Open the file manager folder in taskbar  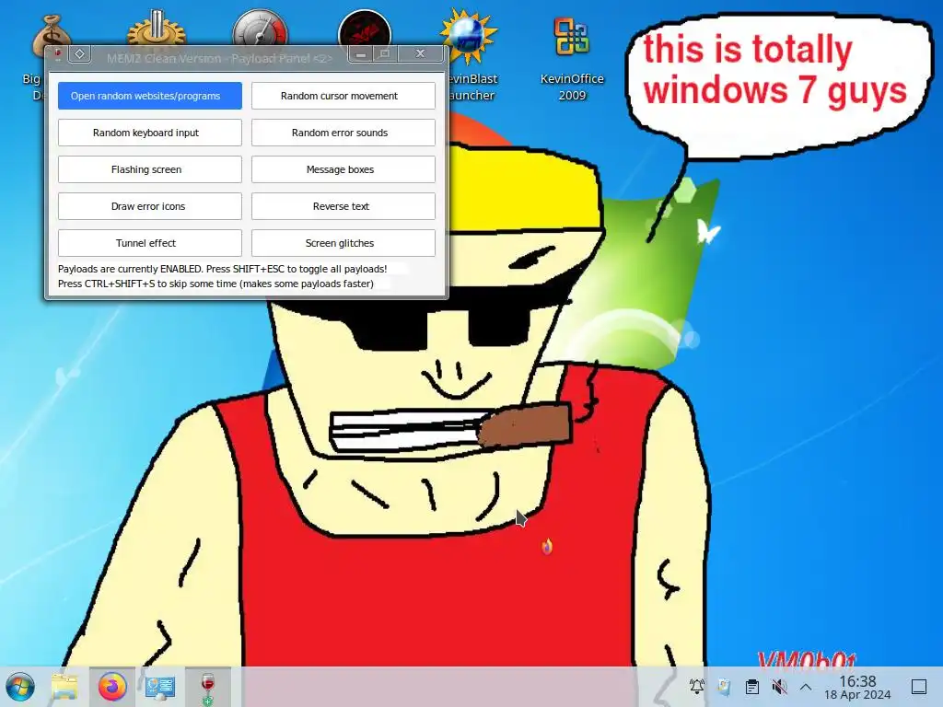64,687
